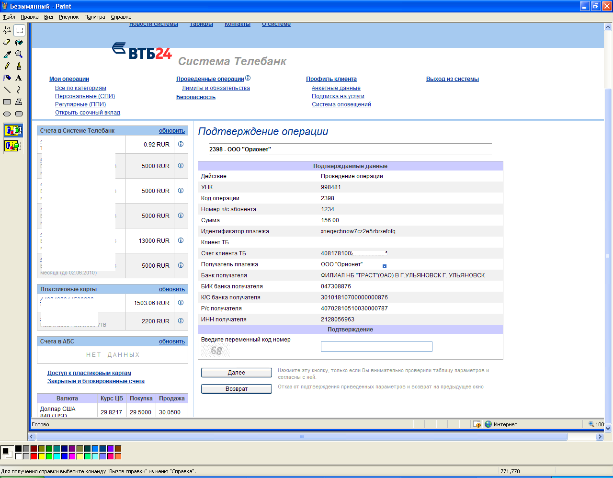The image size is (613, 478).
Task: Click the Безопасность link
Action: click(x=196, y=97)
